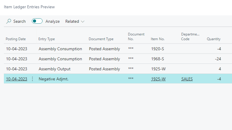Click the Entry Type column header
This screenshot has height=130, width=232.
point(47,39)
